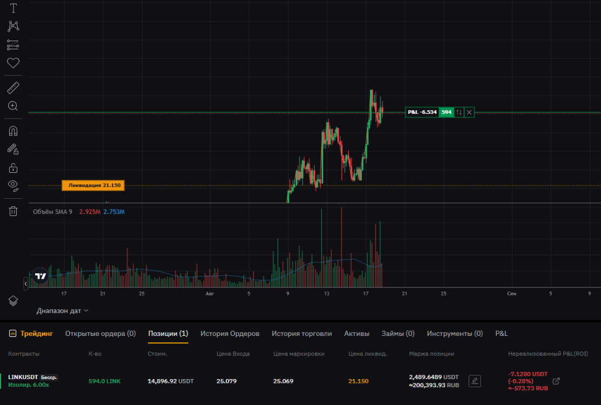Delete drawings with the trash icon
The height and width of the screenshot is (405, 601).
pyautogui.click(x=13, y=211)
